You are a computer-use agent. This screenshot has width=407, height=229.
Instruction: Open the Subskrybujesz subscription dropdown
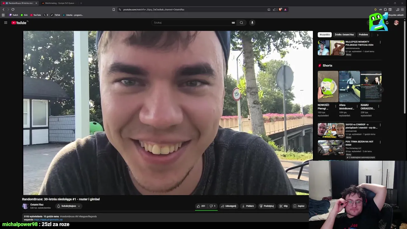coord(69,206)
